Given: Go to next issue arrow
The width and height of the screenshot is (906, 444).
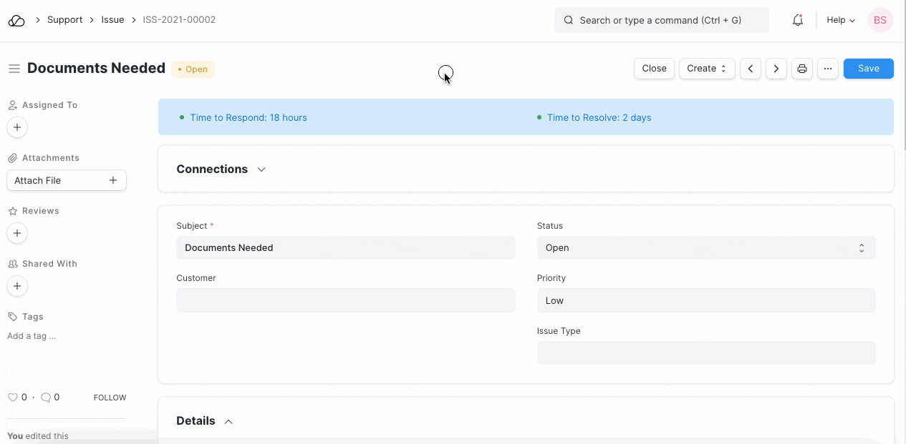Looking at the screenshot, I should 776,69.
